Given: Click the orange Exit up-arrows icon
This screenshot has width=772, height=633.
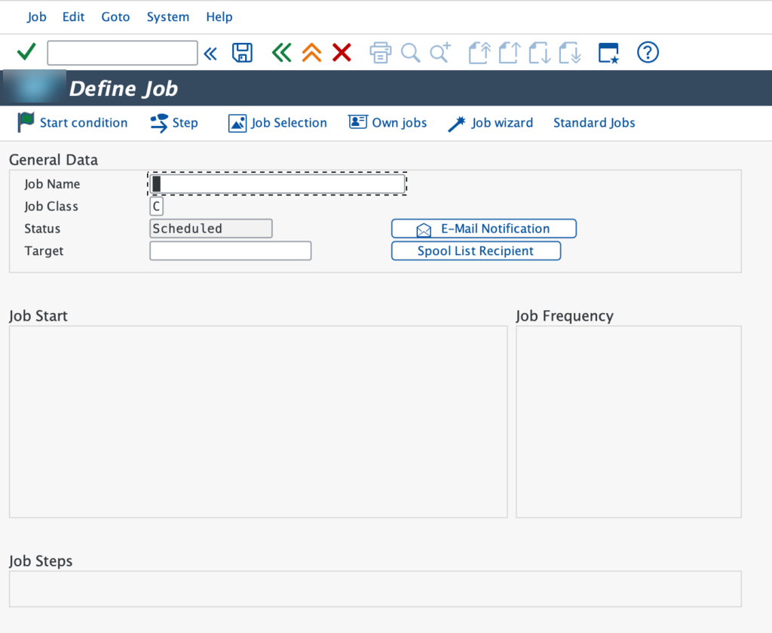Looking at the screenshot, I should (311, 52).
